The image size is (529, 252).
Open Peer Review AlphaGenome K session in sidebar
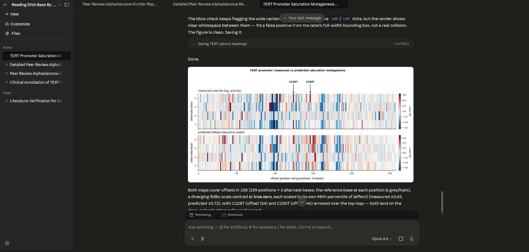(x=36, y=73)
